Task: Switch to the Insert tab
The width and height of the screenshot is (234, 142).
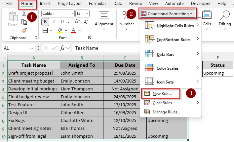Action: pyautogui.click(x=45, y=4)
